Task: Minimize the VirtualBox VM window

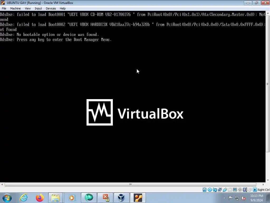Action: (248, 3)
